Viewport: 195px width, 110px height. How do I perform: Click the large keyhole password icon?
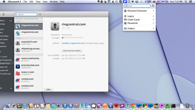click(x=55, y=26)
